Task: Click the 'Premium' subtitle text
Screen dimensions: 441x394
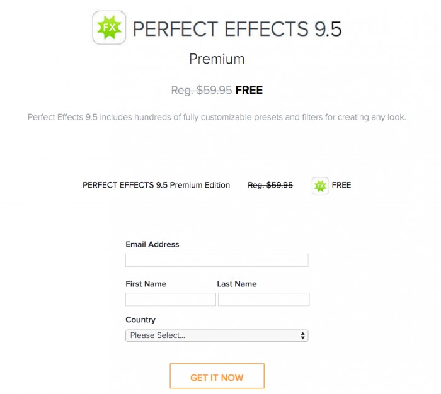Action: tap(217, 59)
